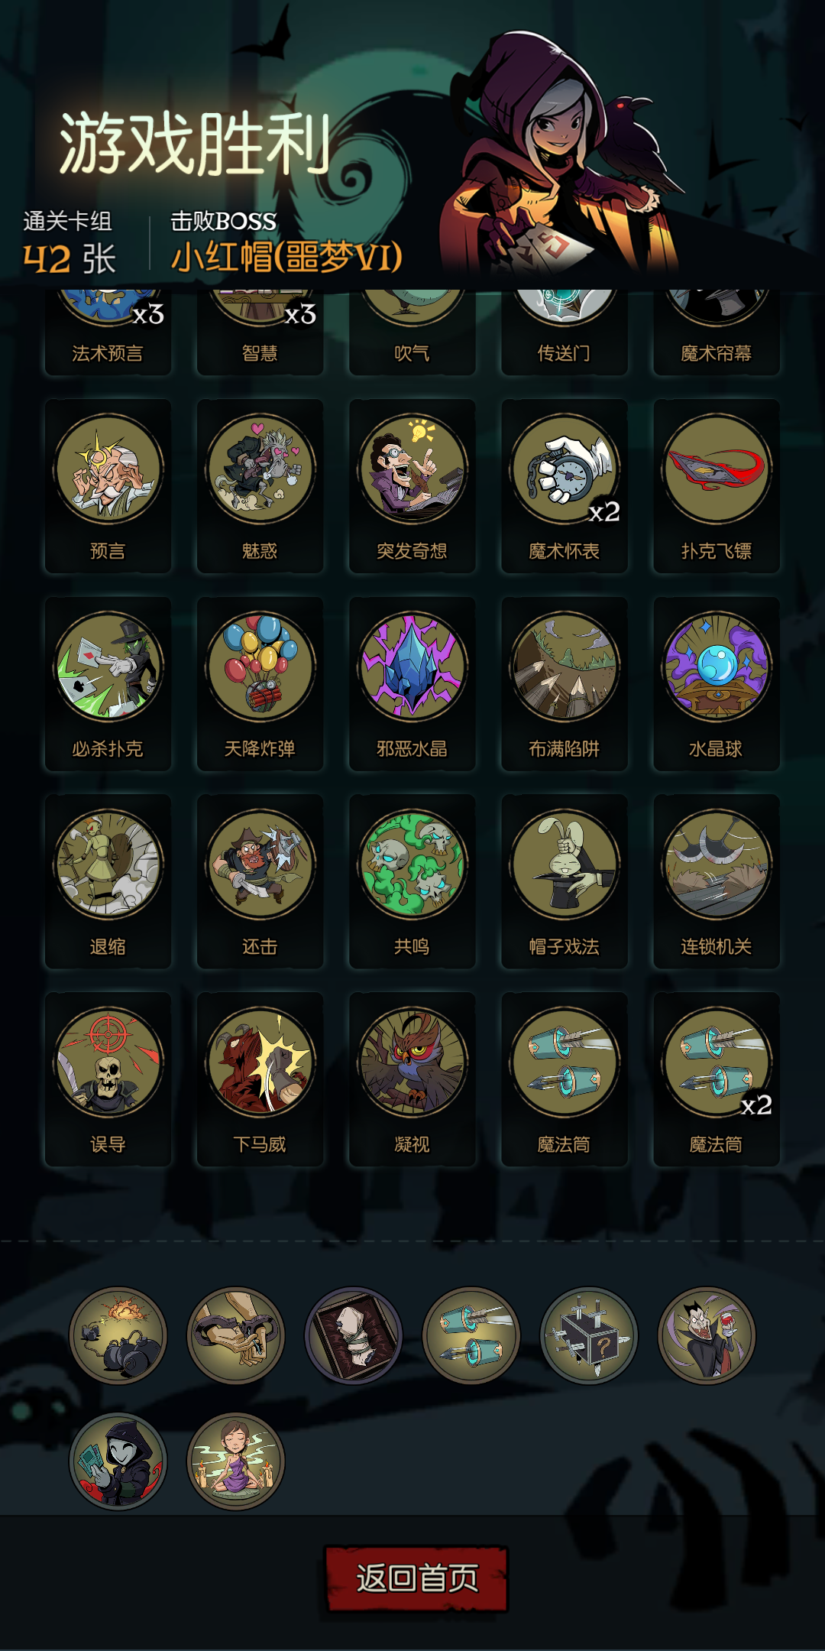Tap the hooded card-holder relic icon

click(118, 1461)
